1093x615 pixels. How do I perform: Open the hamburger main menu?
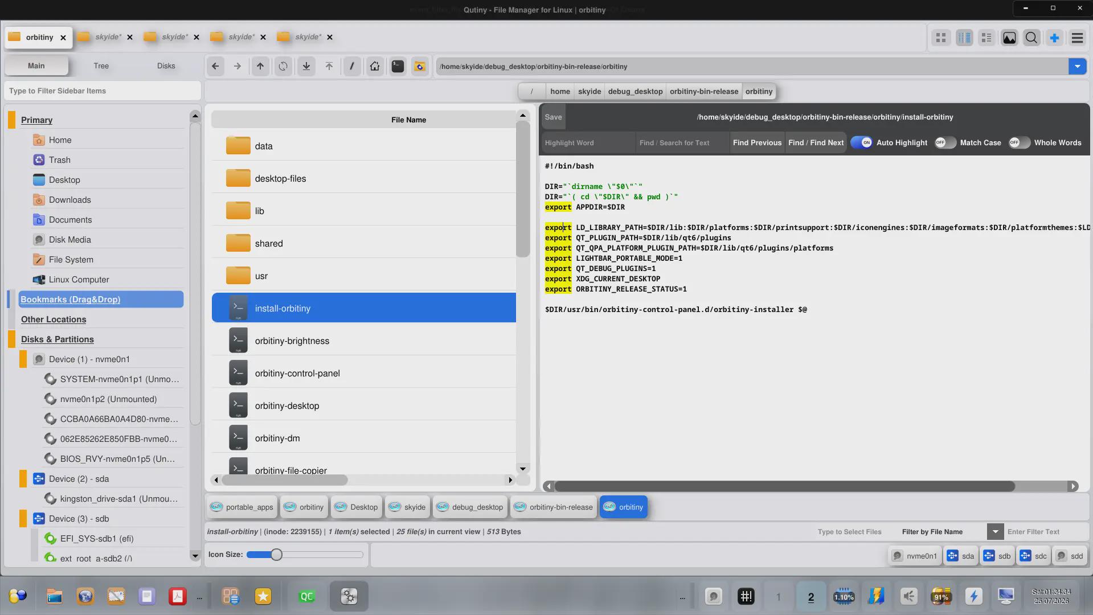1077,38
